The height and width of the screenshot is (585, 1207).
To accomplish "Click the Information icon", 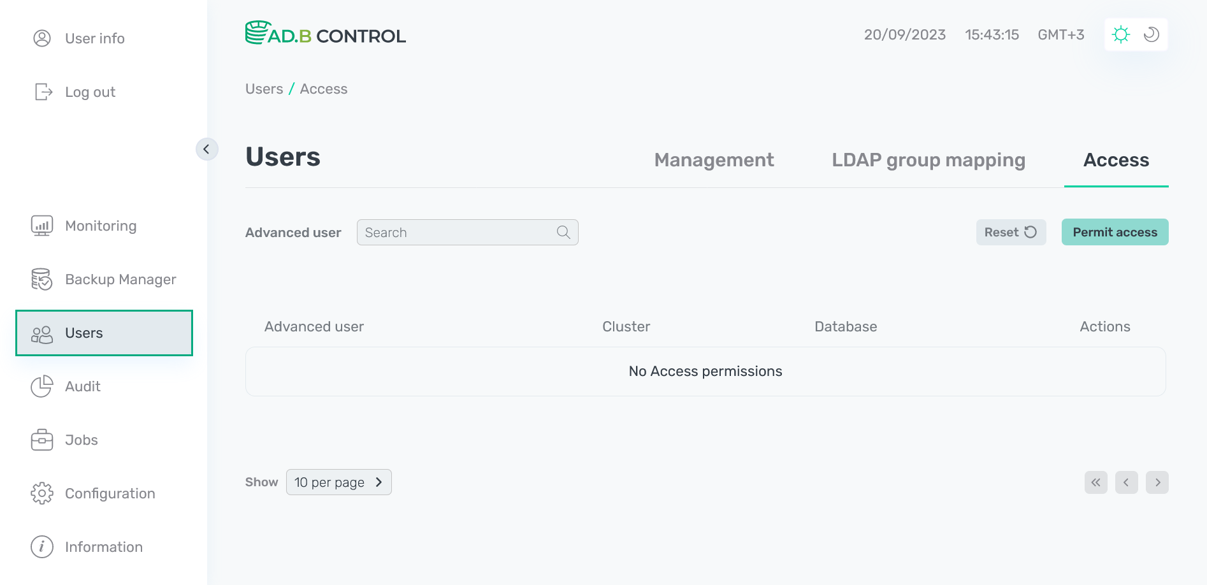I will click(41, 547).
